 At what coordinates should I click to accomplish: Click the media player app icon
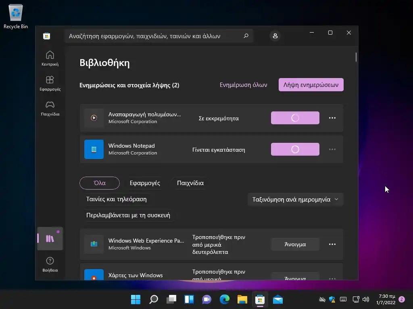click(x=94, y=118)
